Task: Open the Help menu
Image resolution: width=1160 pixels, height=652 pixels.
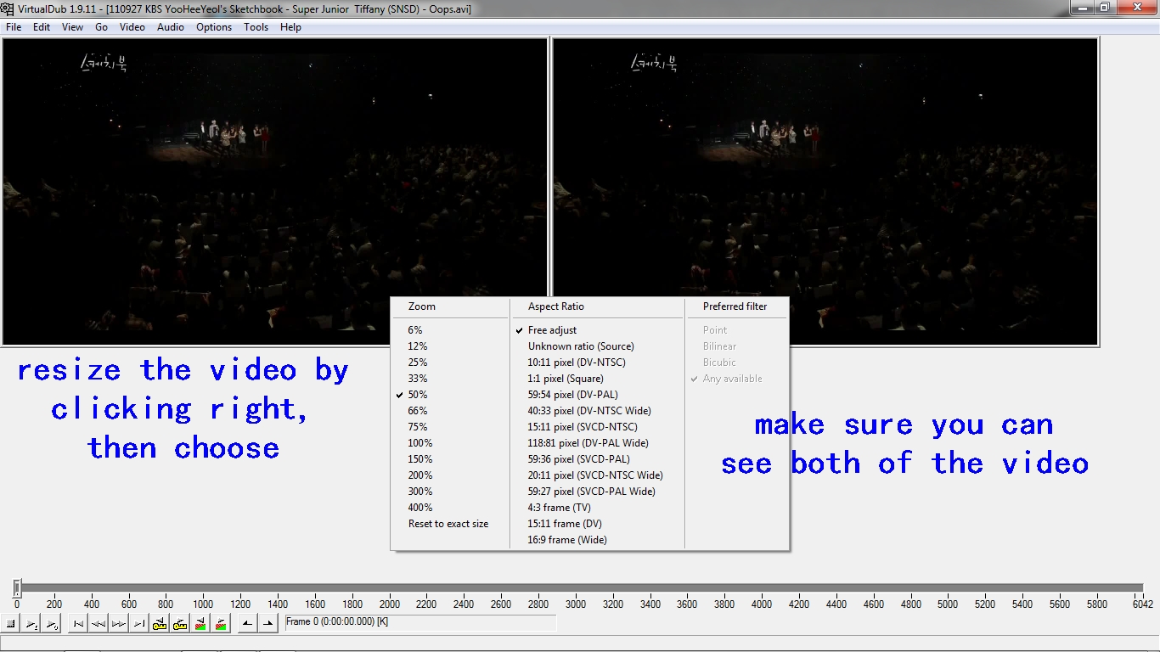Action: point(290,27)
